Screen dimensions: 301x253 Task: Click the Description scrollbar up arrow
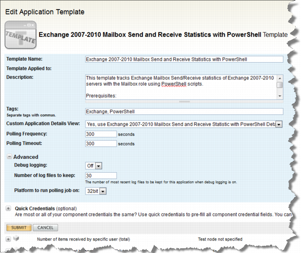pyautogui.click(x=279, y=78)
